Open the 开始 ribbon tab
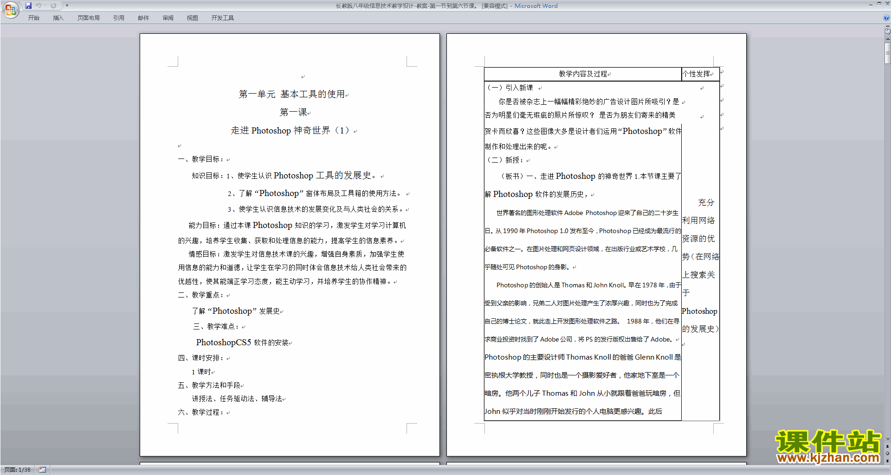The image size is (891, 475). click(x=34, y=18)
